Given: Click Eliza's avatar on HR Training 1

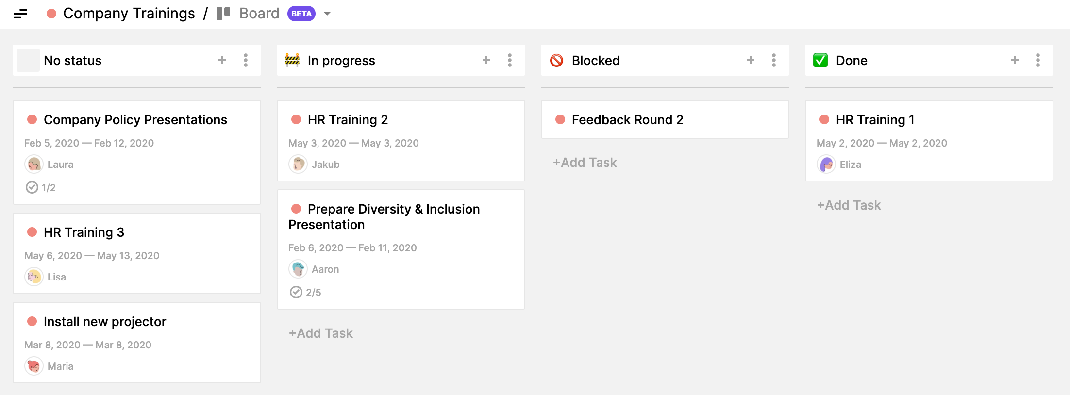Looking at the screenshot, I should 826,165.
